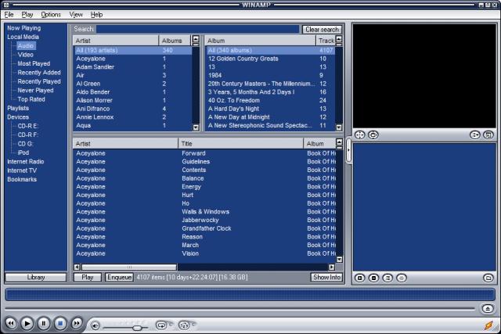Screen dimensions: 501x334
Task: Open the Play menu
Action: (27, 15)
